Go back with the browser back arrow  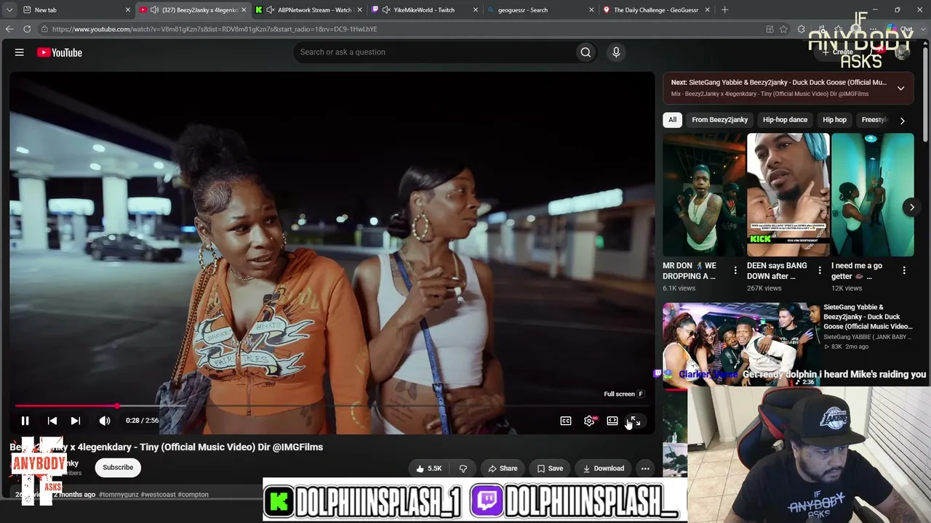[x=9, y=29]
